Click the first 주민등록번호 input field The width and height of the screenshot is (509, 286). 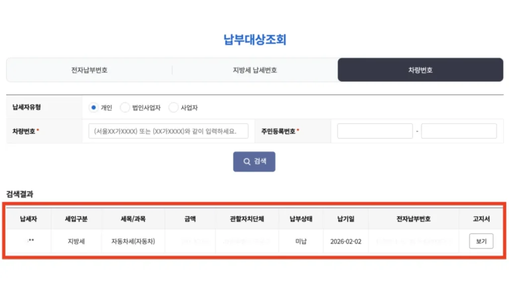point(374,131)
